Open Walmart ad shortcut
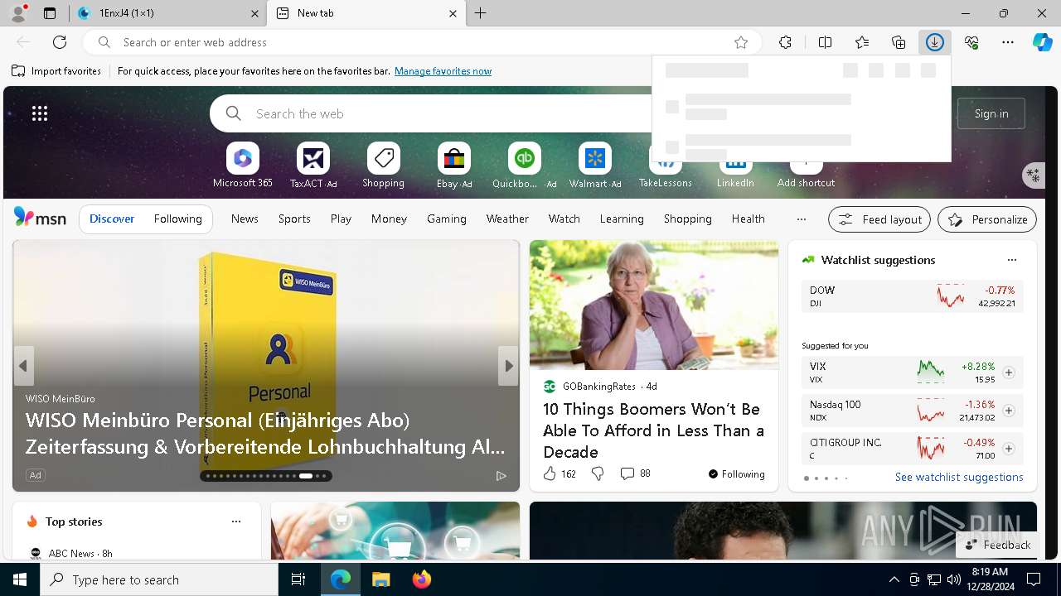 pyautogui.click(x=595, y=165)
